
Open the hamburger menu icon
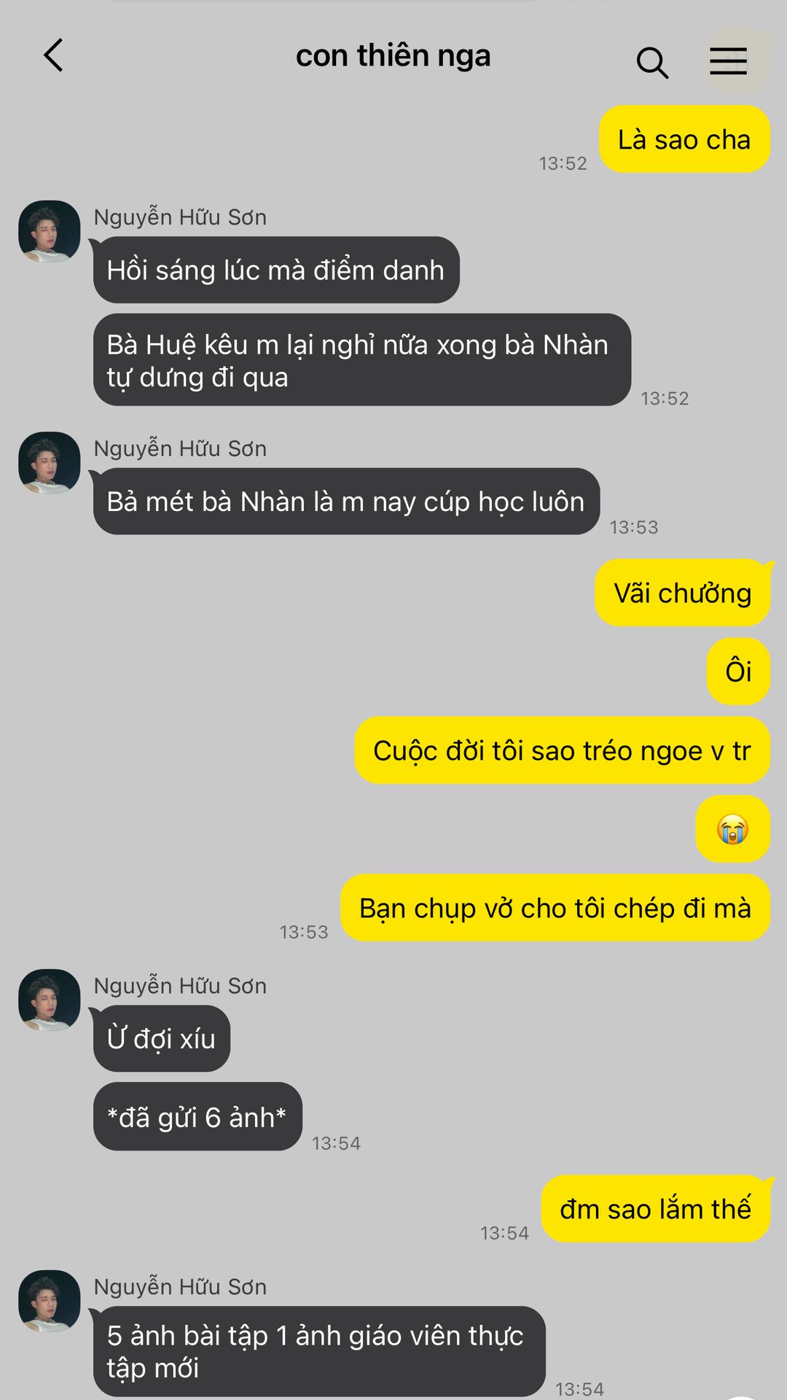728,61
